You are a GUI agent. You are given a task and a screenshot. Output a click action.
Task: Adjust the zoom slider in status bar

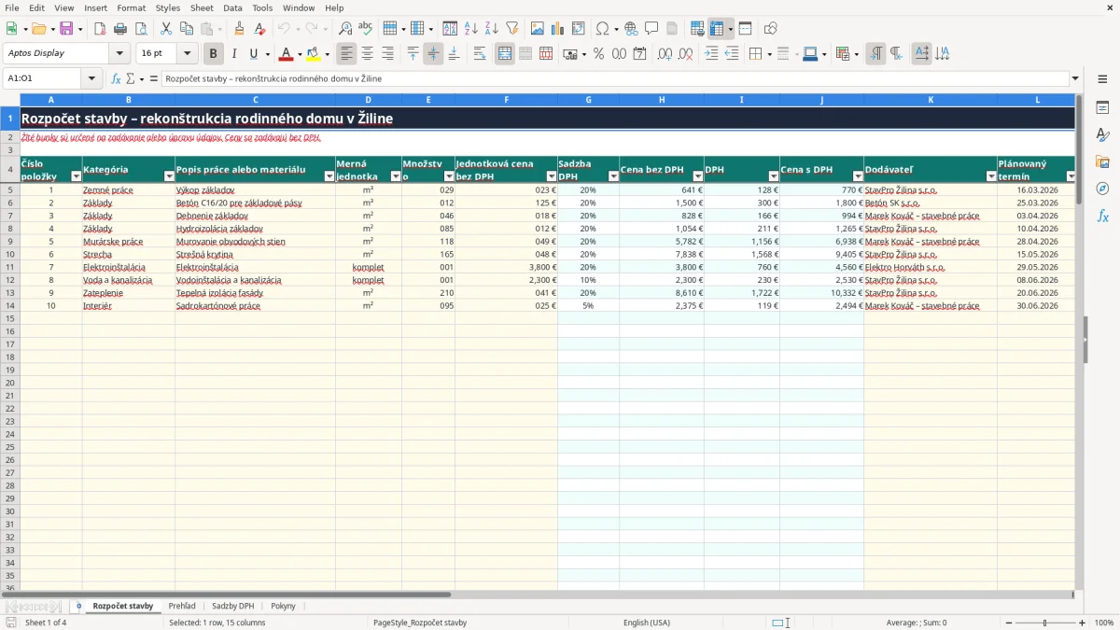1045,623
